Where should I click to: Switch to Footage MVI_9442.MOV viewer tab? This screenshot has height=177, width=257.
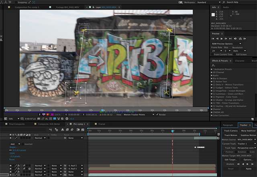point(67,7)
